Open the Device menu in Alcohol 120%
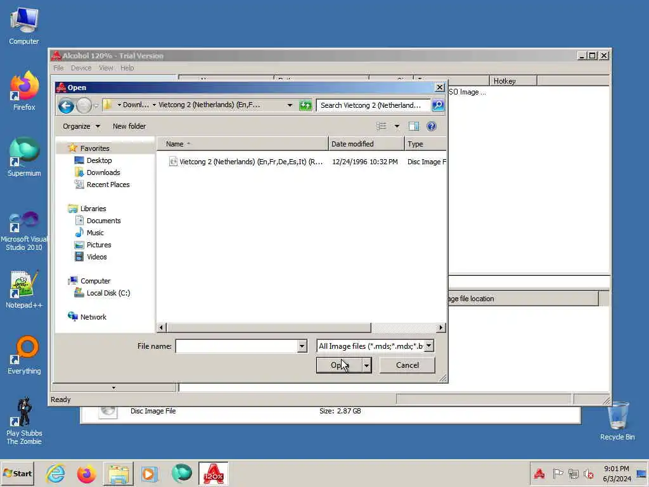This screenshot has width=649, height=487. (x=81, y=68)
